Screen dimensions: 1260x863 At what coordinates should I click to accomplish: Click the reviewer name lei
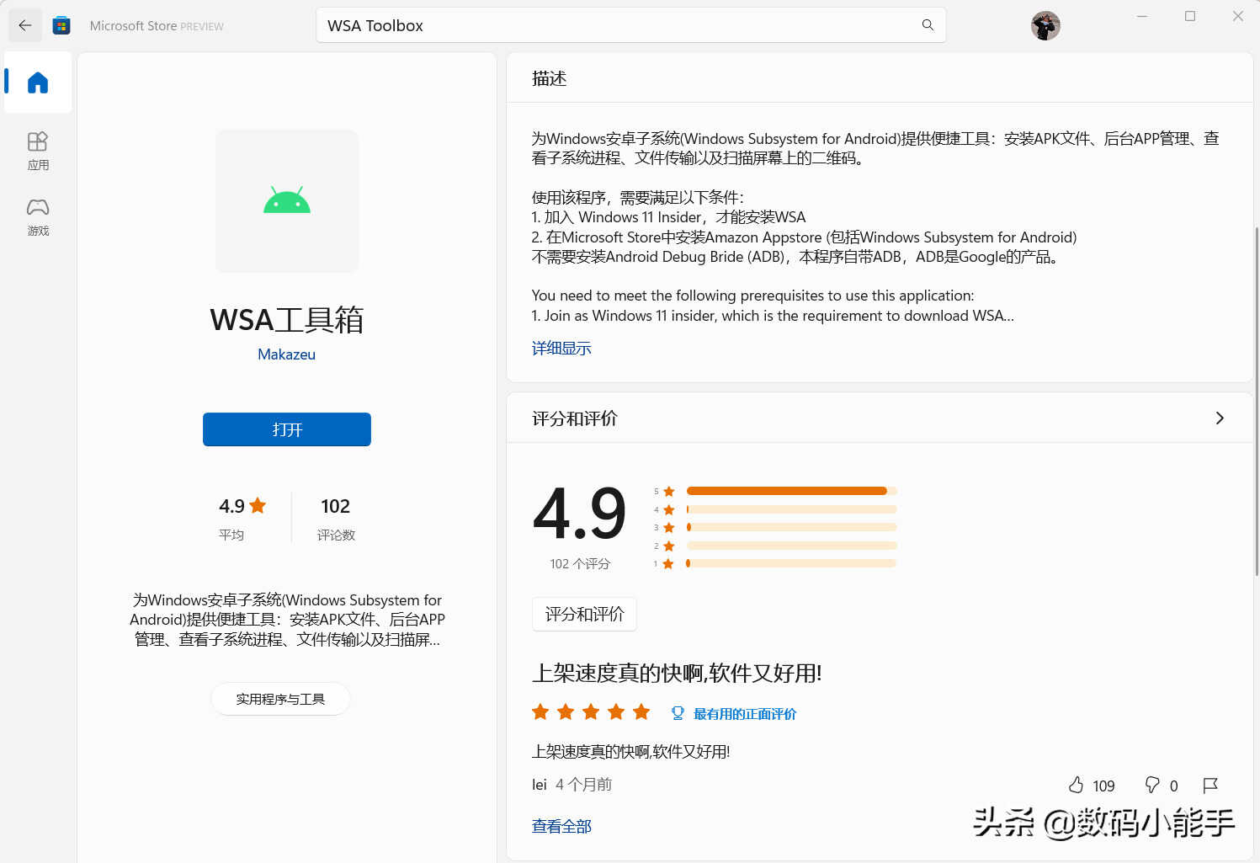coord(540,785)
